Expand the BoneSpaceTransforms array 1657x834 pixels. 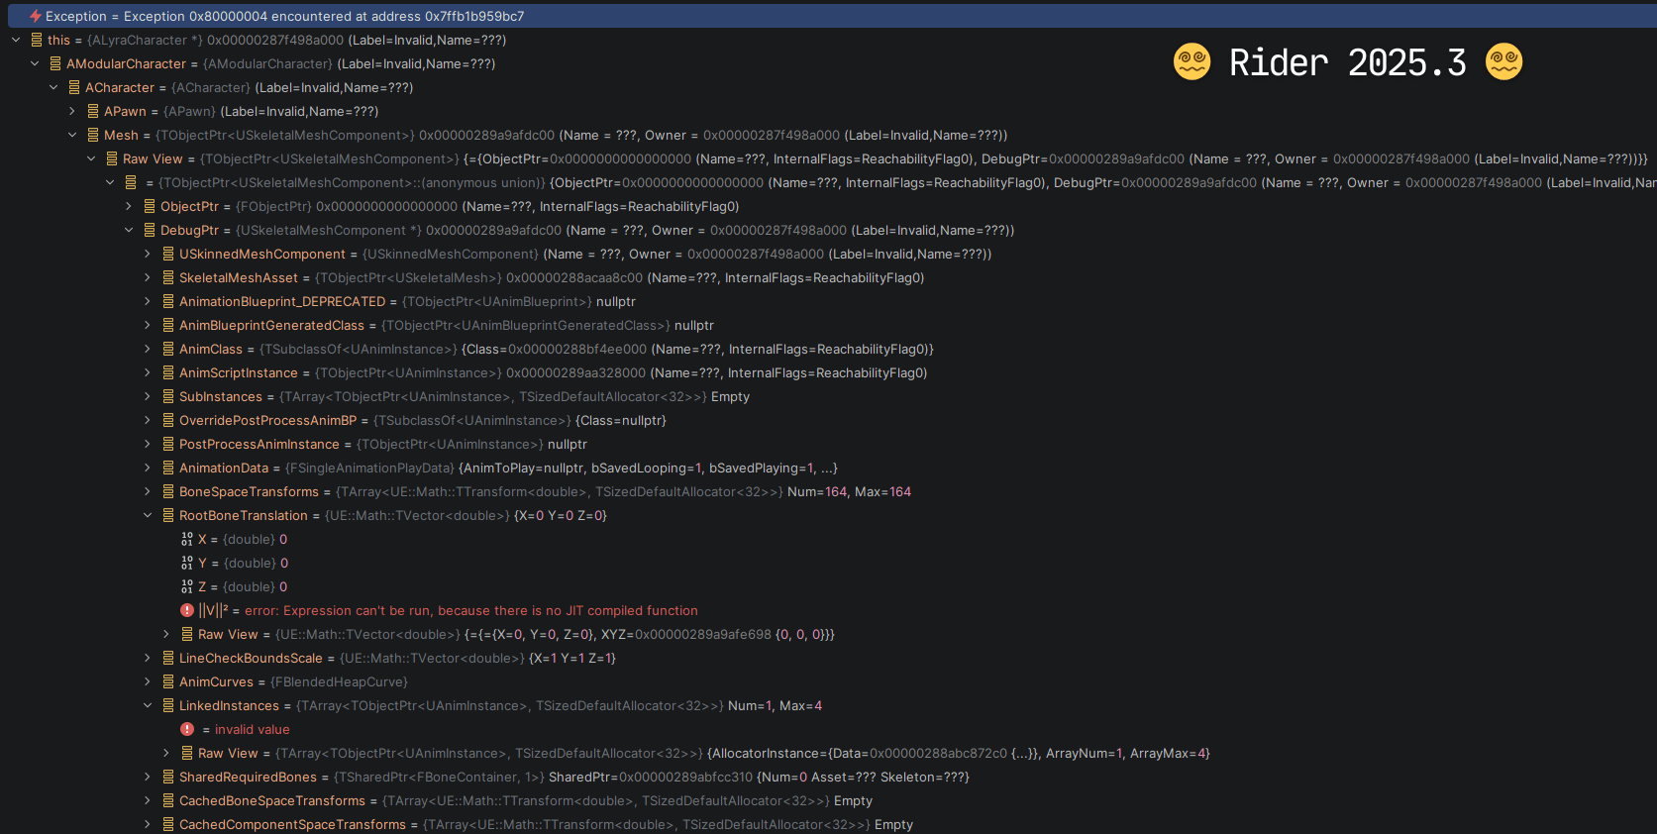point(148,492)
